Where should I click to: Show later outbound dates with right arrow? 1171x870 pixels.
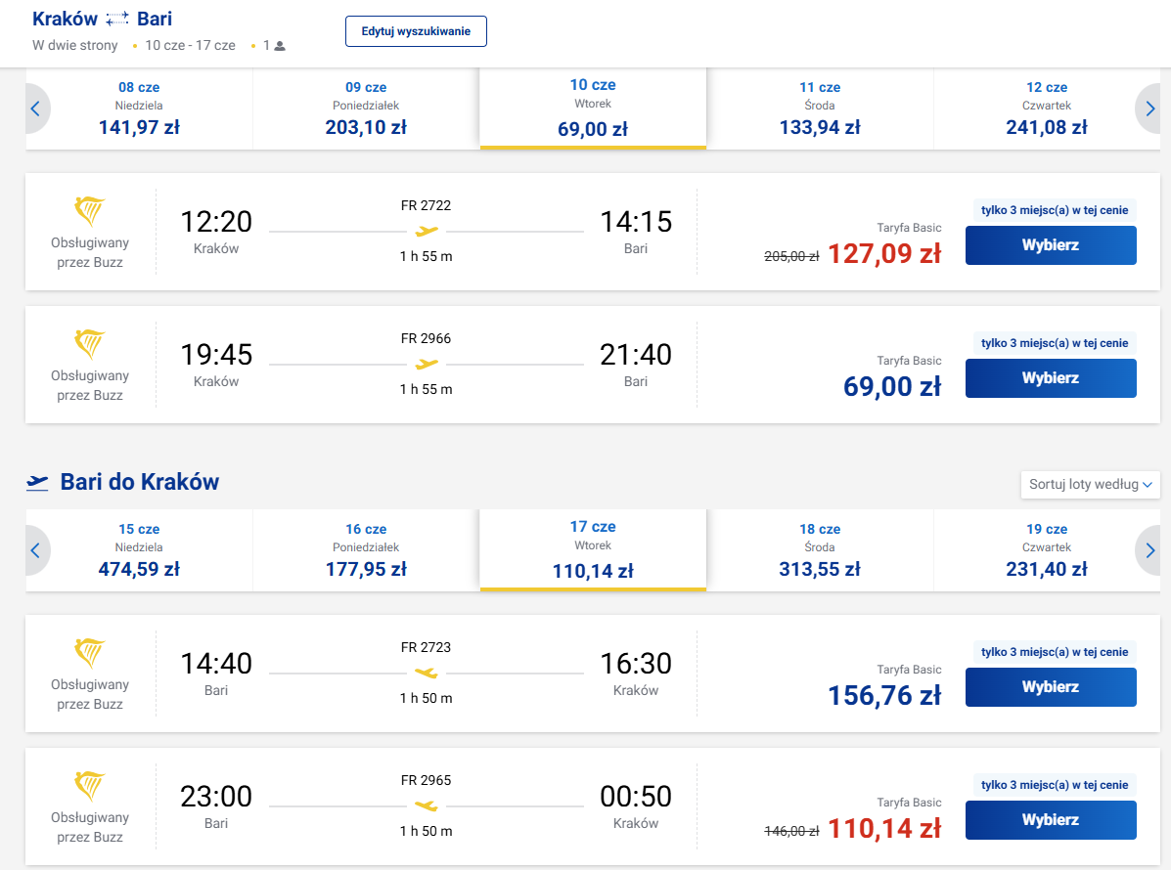tap(1150, 109)
